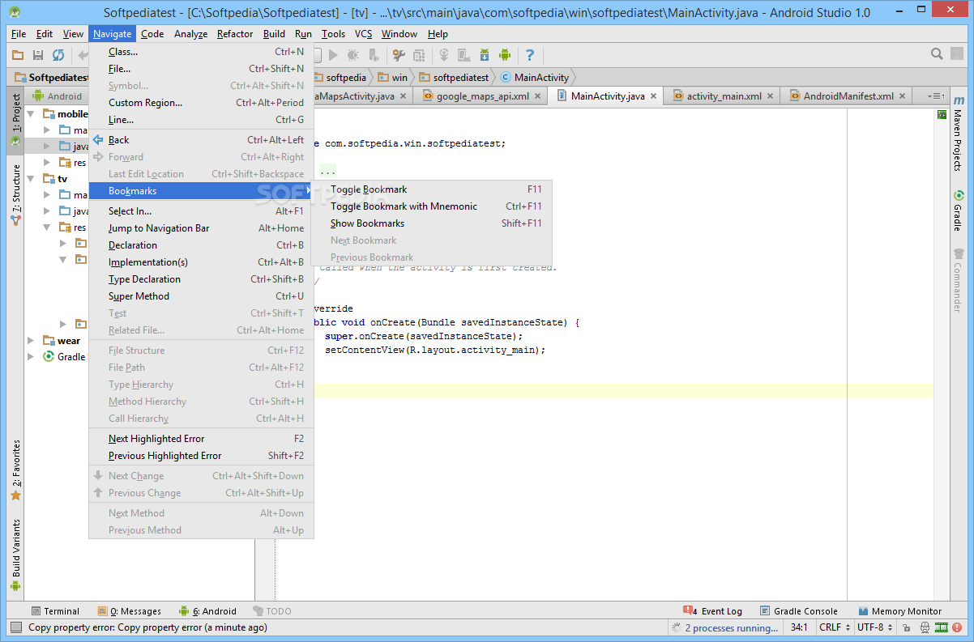Close the MainActivity.java tab

655,96
